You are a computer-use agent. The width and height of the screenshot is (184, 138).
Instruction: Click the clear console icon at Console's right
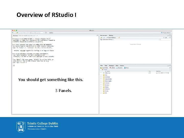pos(97,36)
